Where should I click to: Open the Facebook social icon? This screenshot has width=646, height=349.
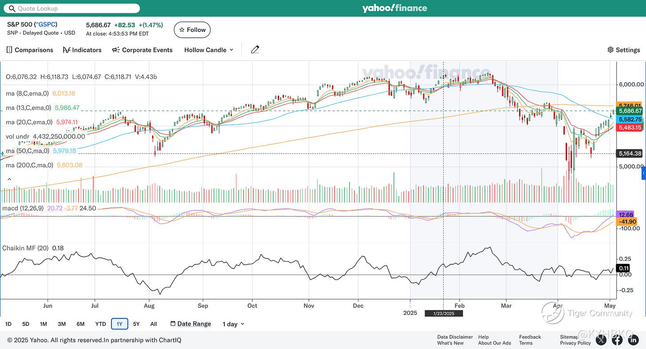coord(617,340)
